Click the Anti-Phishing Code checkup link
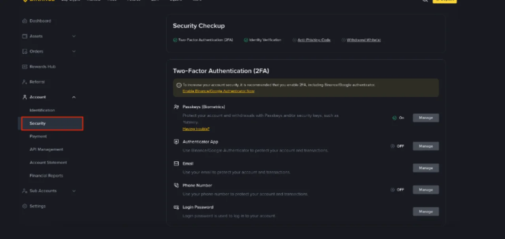This screenshot has width=505, height=239. [314, 40]
